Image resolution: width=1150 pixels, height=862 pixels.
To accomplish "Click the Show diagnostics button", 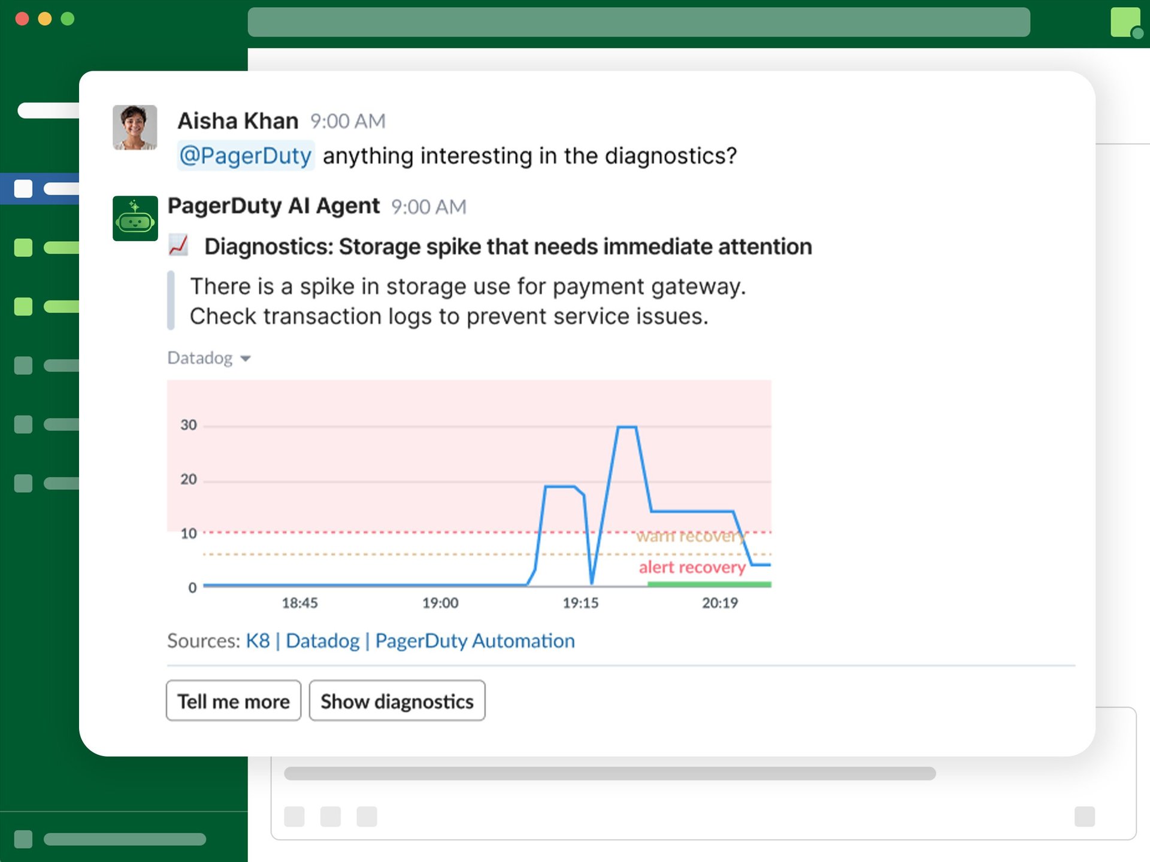I will [x=397, y=700].
